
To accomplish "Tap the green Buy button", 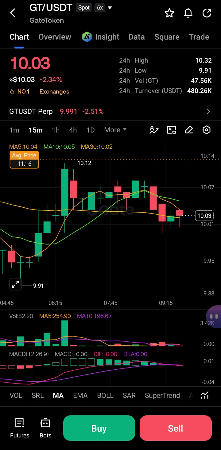I will click(x=99, y=428).
